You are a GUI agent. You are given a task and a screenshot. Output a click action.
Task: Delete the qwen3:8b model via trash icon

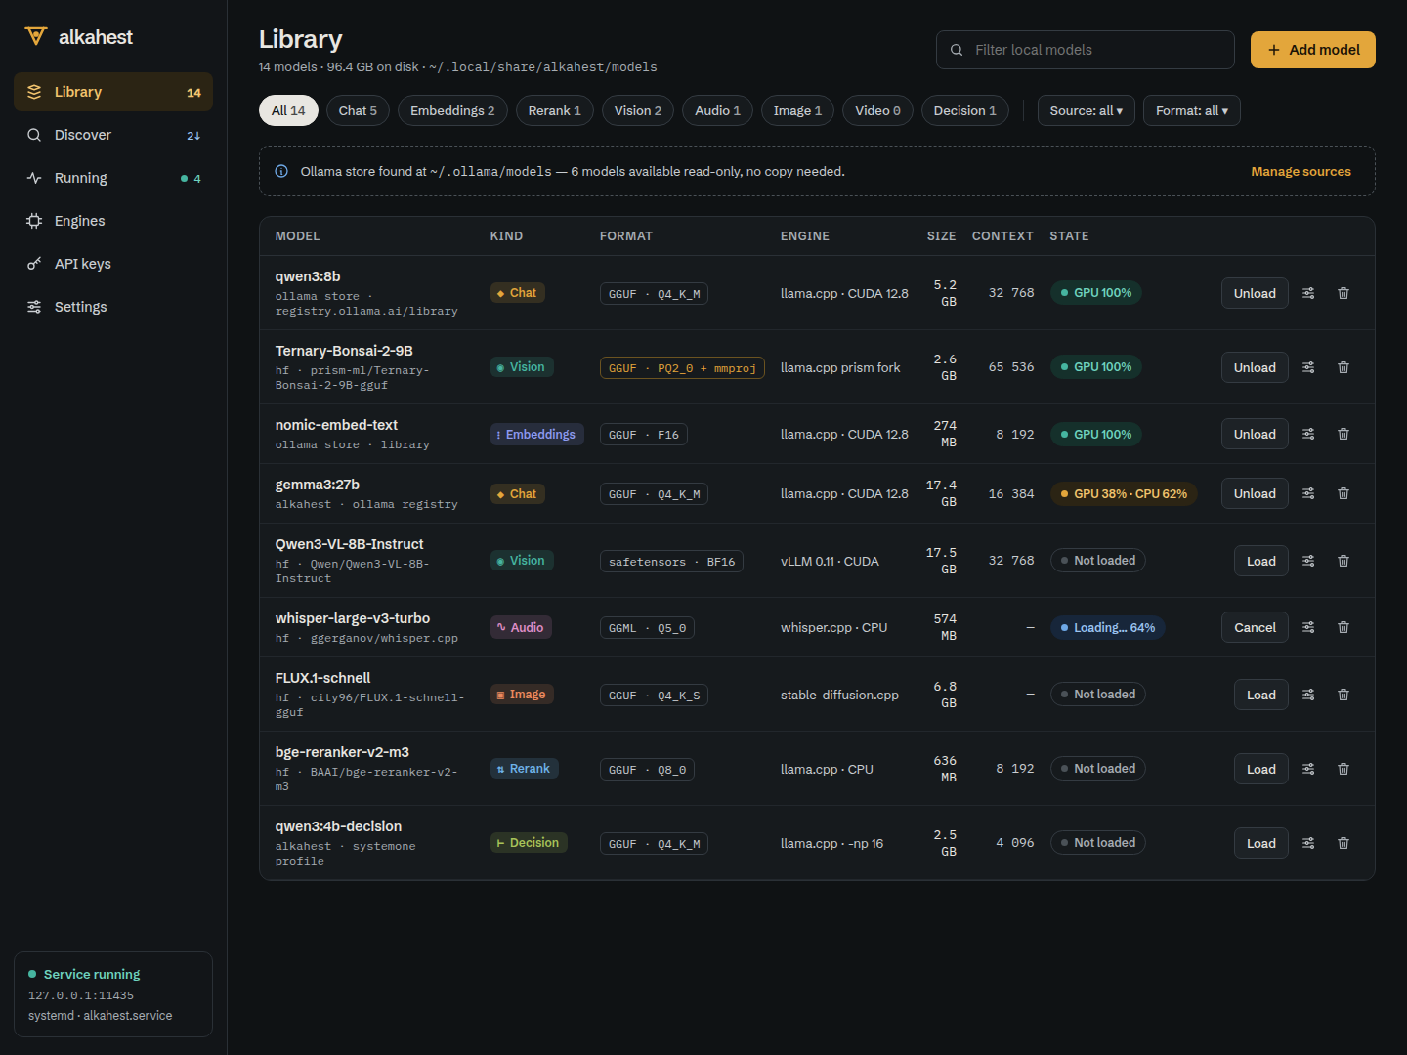coord(1343,293)
